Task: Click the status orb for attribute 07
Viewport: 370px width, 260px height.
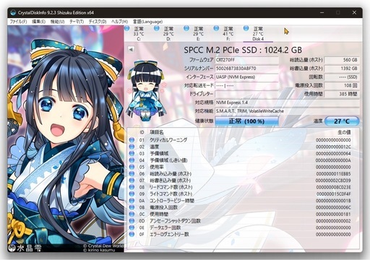Action: pyautogui.click(x=132, y=181)
